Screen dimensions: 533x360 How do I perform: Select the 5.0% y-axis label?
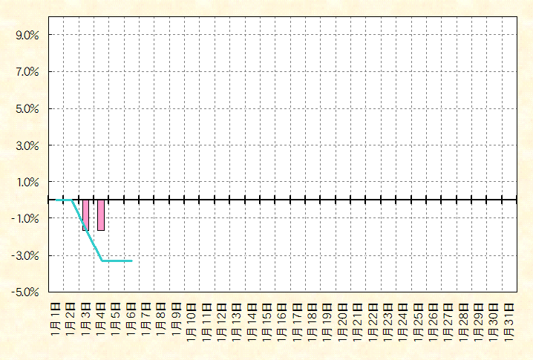point(27,108)
